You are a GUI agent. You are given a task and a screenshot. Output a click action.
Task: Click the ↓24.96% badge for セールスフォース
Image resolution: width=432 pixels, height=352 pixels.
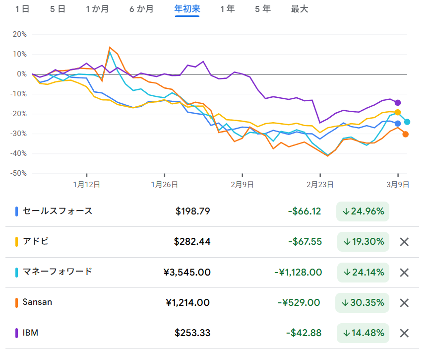tap(363, 211)
